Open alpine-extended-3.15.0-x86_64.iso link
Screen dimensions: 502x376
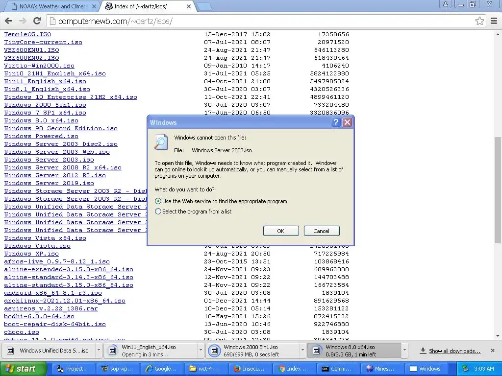coord(69,269)
